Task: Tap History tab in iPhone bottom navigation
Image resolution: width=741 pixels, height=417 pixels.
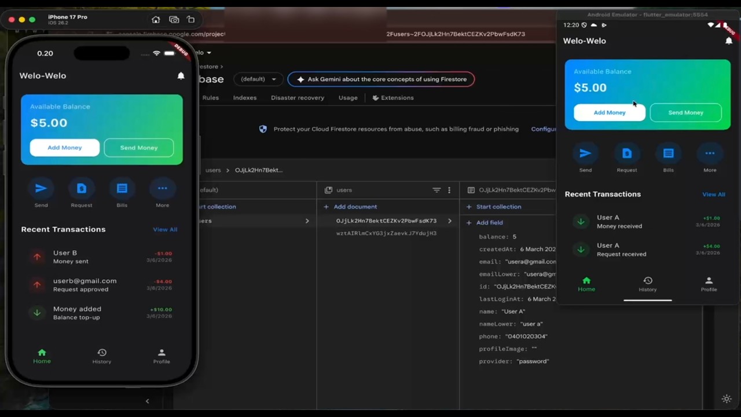Action: point(102,356)
